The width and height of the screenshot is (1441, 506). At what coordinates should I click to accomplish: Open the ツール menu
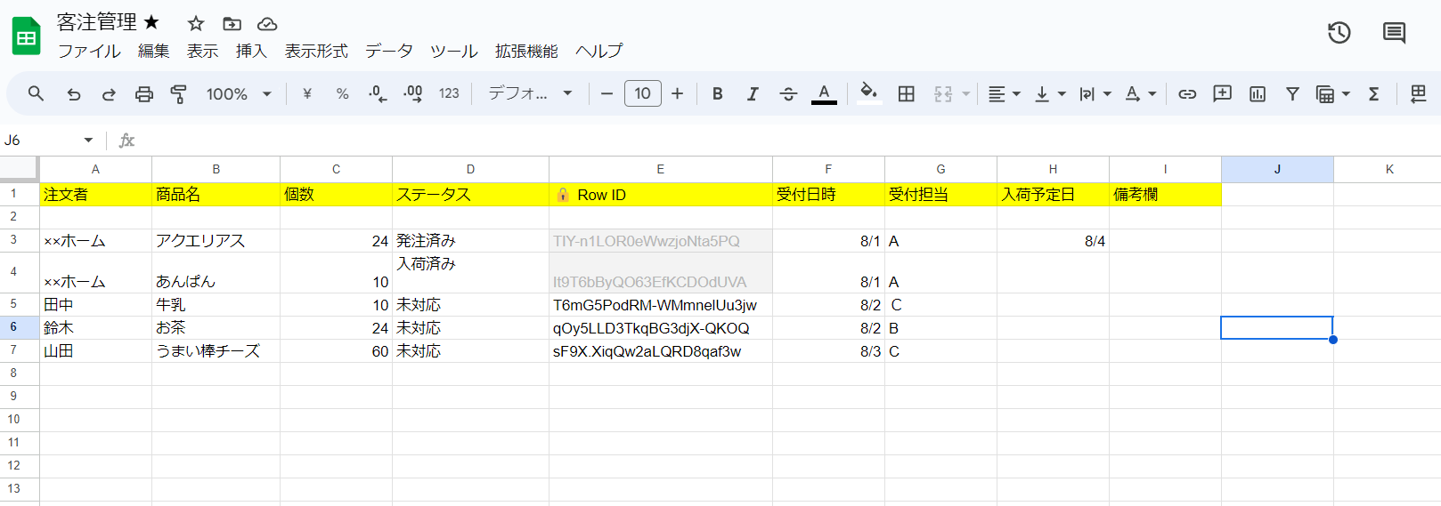pyautogui.click(x=454, y=51)
